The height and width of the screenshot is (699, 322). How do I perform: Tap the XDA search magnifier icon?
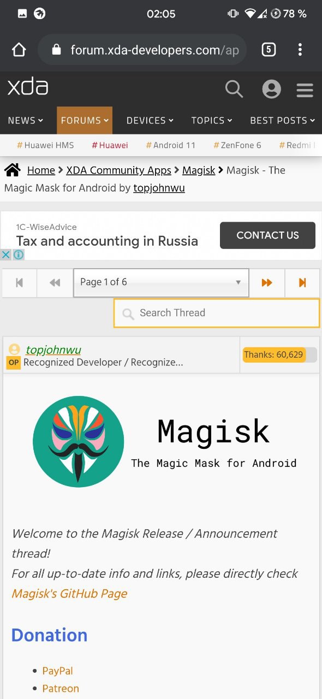click(x=234, y=88)
